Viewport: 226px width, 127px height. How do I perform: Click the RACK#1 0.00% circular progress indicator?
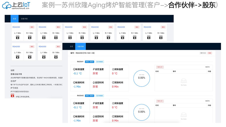(142, 78)
